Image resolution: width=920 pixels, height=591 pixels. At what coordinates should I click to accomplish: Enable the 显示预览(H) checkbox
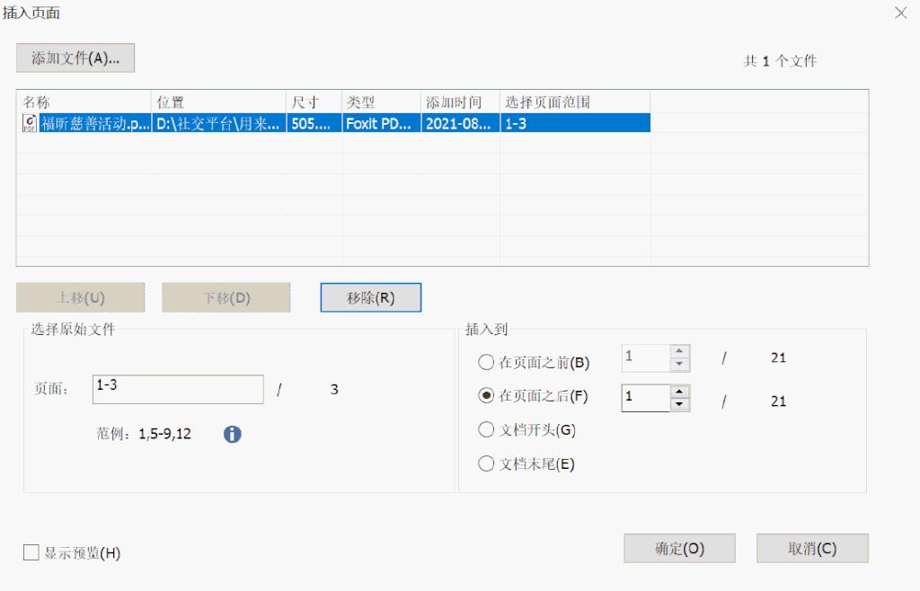[x=31, y=553]
